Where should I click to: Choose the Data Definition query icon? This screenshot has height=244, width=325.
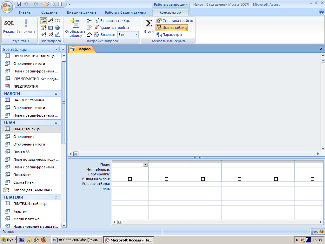(x=57, y=34)
